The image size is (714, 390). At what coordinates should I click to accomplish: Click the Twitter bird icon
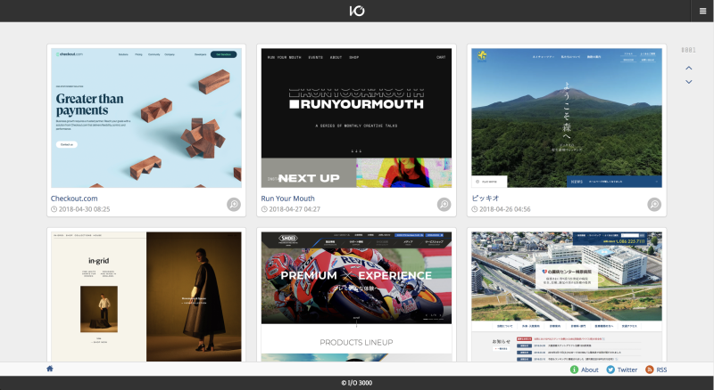610,370
